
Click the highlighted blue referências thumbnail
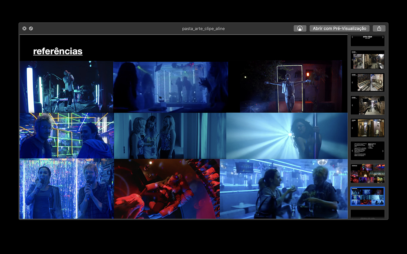[x=367, y=196]
